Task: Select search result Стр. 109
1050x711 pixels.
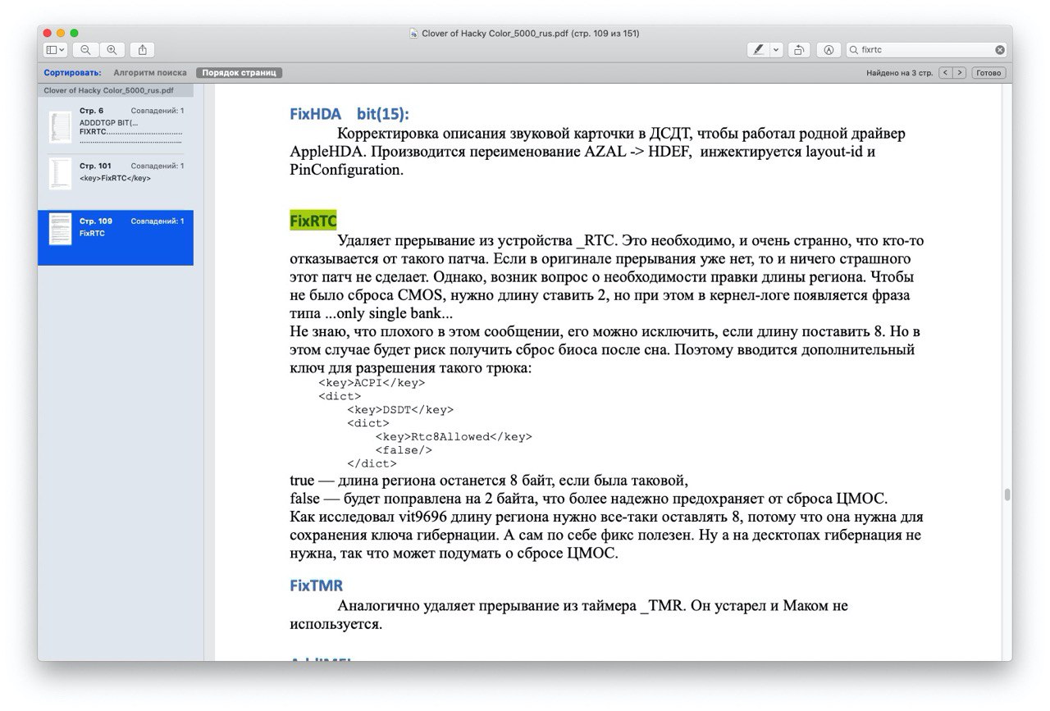Action: pos(116,238)
